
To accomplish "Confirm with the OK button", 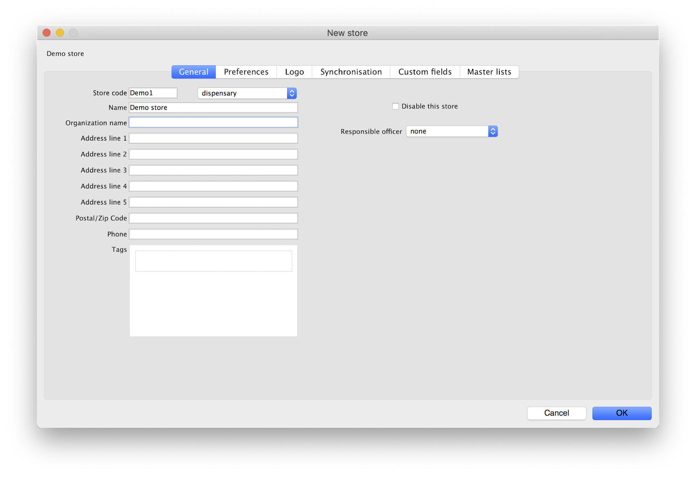I will coord(622,413).
